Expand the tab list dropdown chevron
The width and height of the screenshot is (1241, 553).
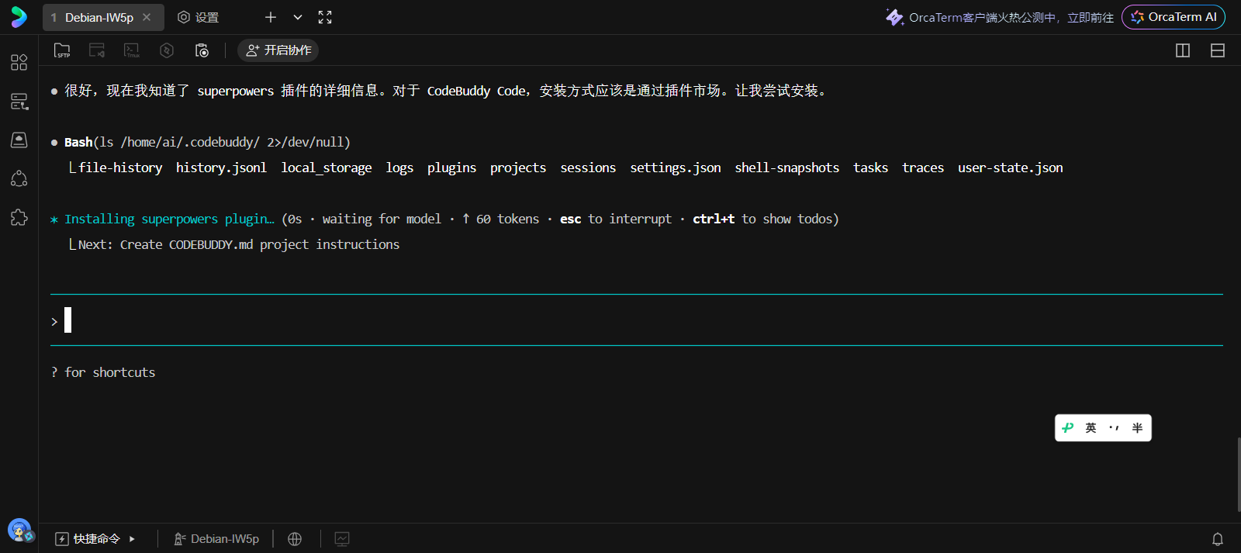click(298, 17)
